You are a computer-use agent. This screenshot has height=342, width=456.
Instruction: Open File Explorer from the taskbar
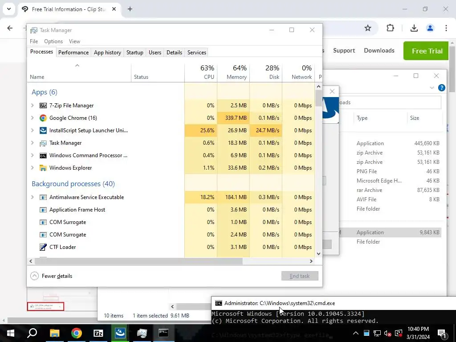[x=54, y=333]
